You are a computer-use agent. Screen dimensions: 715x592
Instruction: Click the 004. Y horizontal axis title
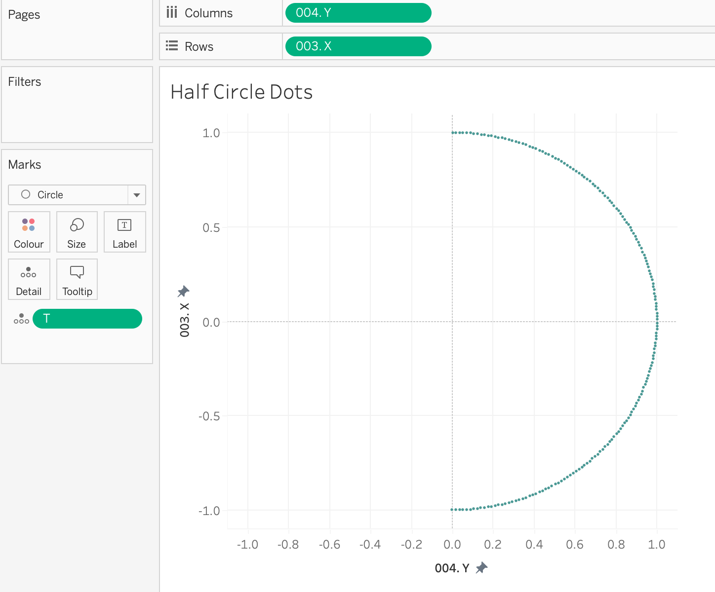click(x=451, y=568)
